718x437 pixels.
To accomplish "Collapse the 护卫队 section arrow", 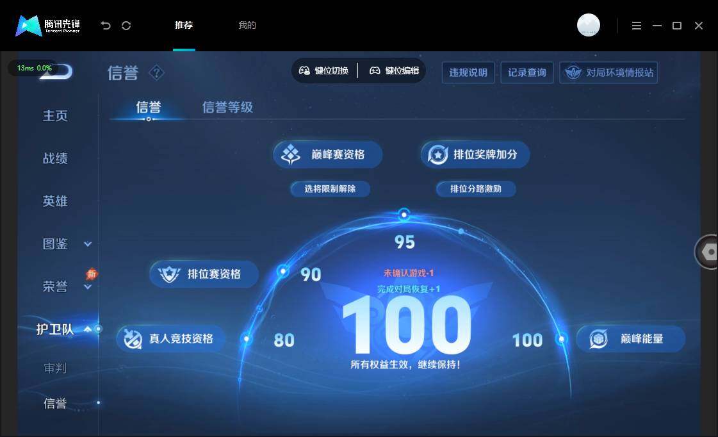I will click(x=88, y=329).
